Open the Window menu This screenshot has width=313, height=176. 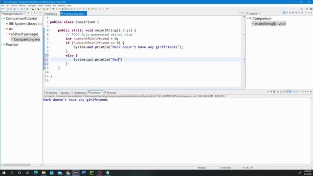[x=62, y=5]
